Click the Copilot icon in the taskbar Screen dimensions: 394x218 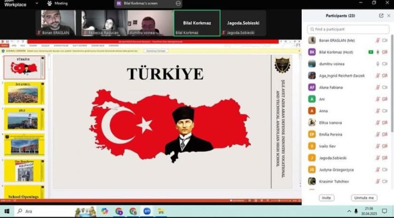point(105,211)
